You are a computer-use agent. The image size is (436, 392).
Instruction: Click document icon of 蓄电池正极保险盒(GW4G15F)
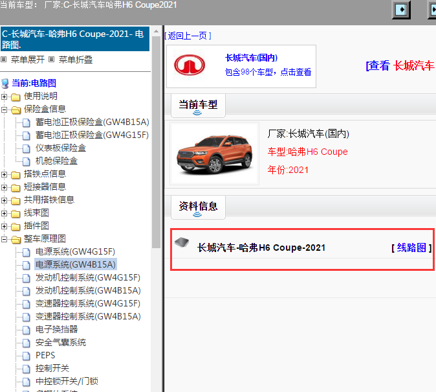click(x=26, y=135)
